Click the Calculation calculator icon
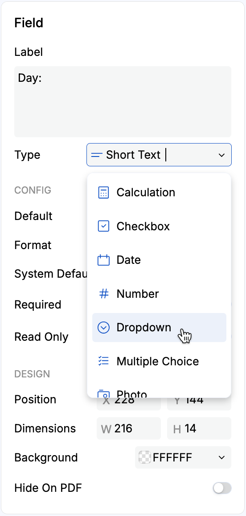The height and width of the screenshot is (516, 246). 104,193
